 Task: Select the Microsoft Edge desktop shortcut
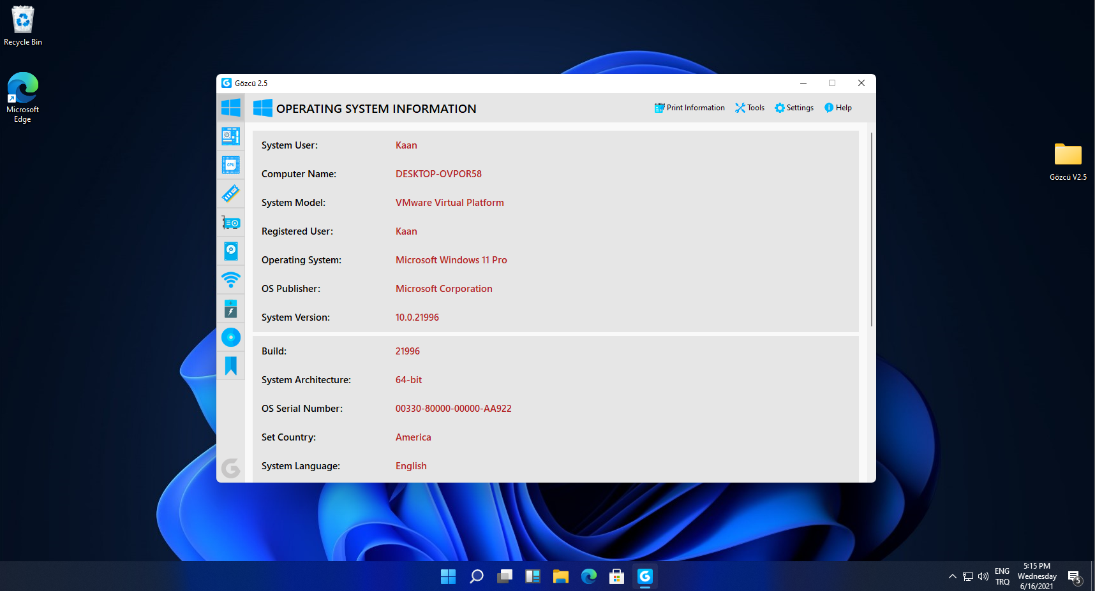click(23, 98)
